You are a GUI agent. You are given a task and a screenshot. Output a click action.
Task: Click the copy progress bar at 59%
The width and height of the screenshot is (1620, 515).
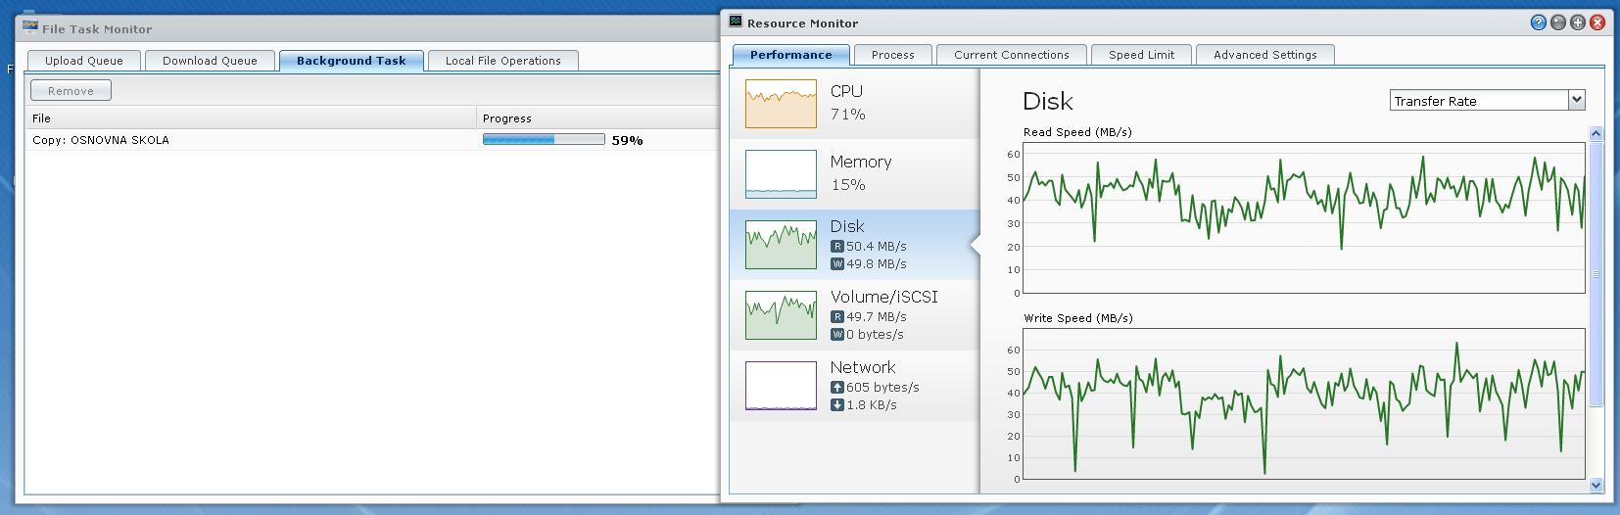(x=543, y=140)
